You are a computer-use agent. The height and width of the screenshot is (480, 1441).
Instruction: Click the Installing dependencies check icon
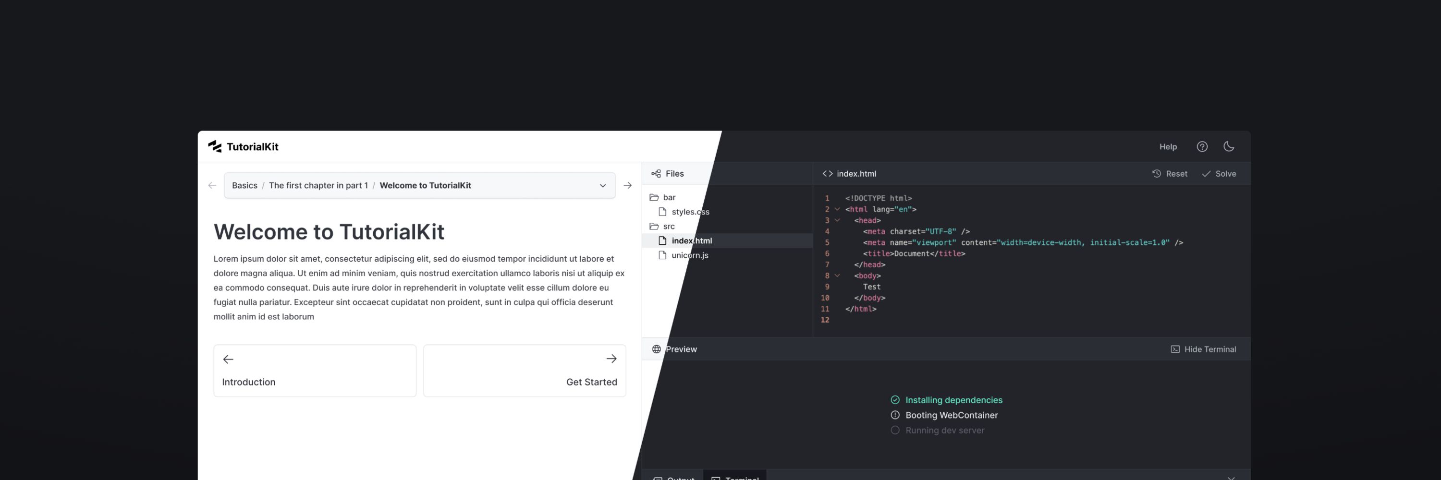coord(895,400)
